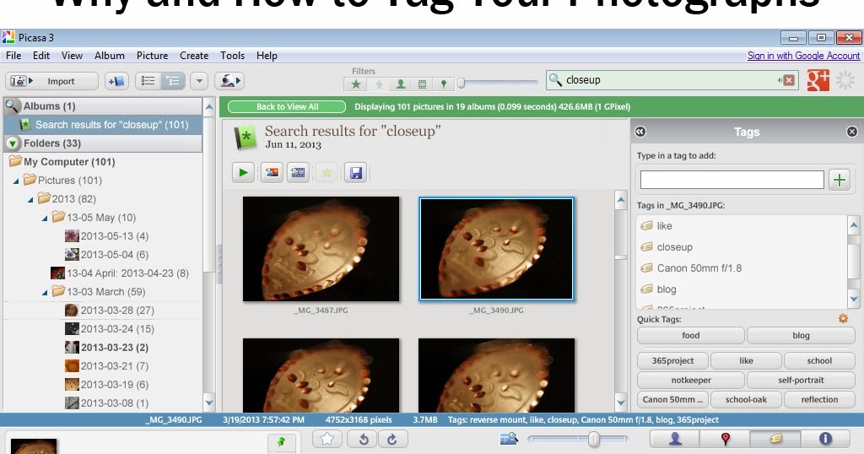Filter to show uploaded photos only
The height and width of the screenshot is (454, 864).
[379, 84]
